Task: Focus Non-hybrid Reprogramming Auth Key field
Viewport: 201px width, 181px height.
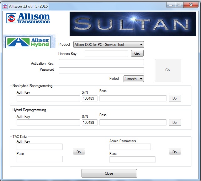Action: pyautogui.click(x=48, y=98)
